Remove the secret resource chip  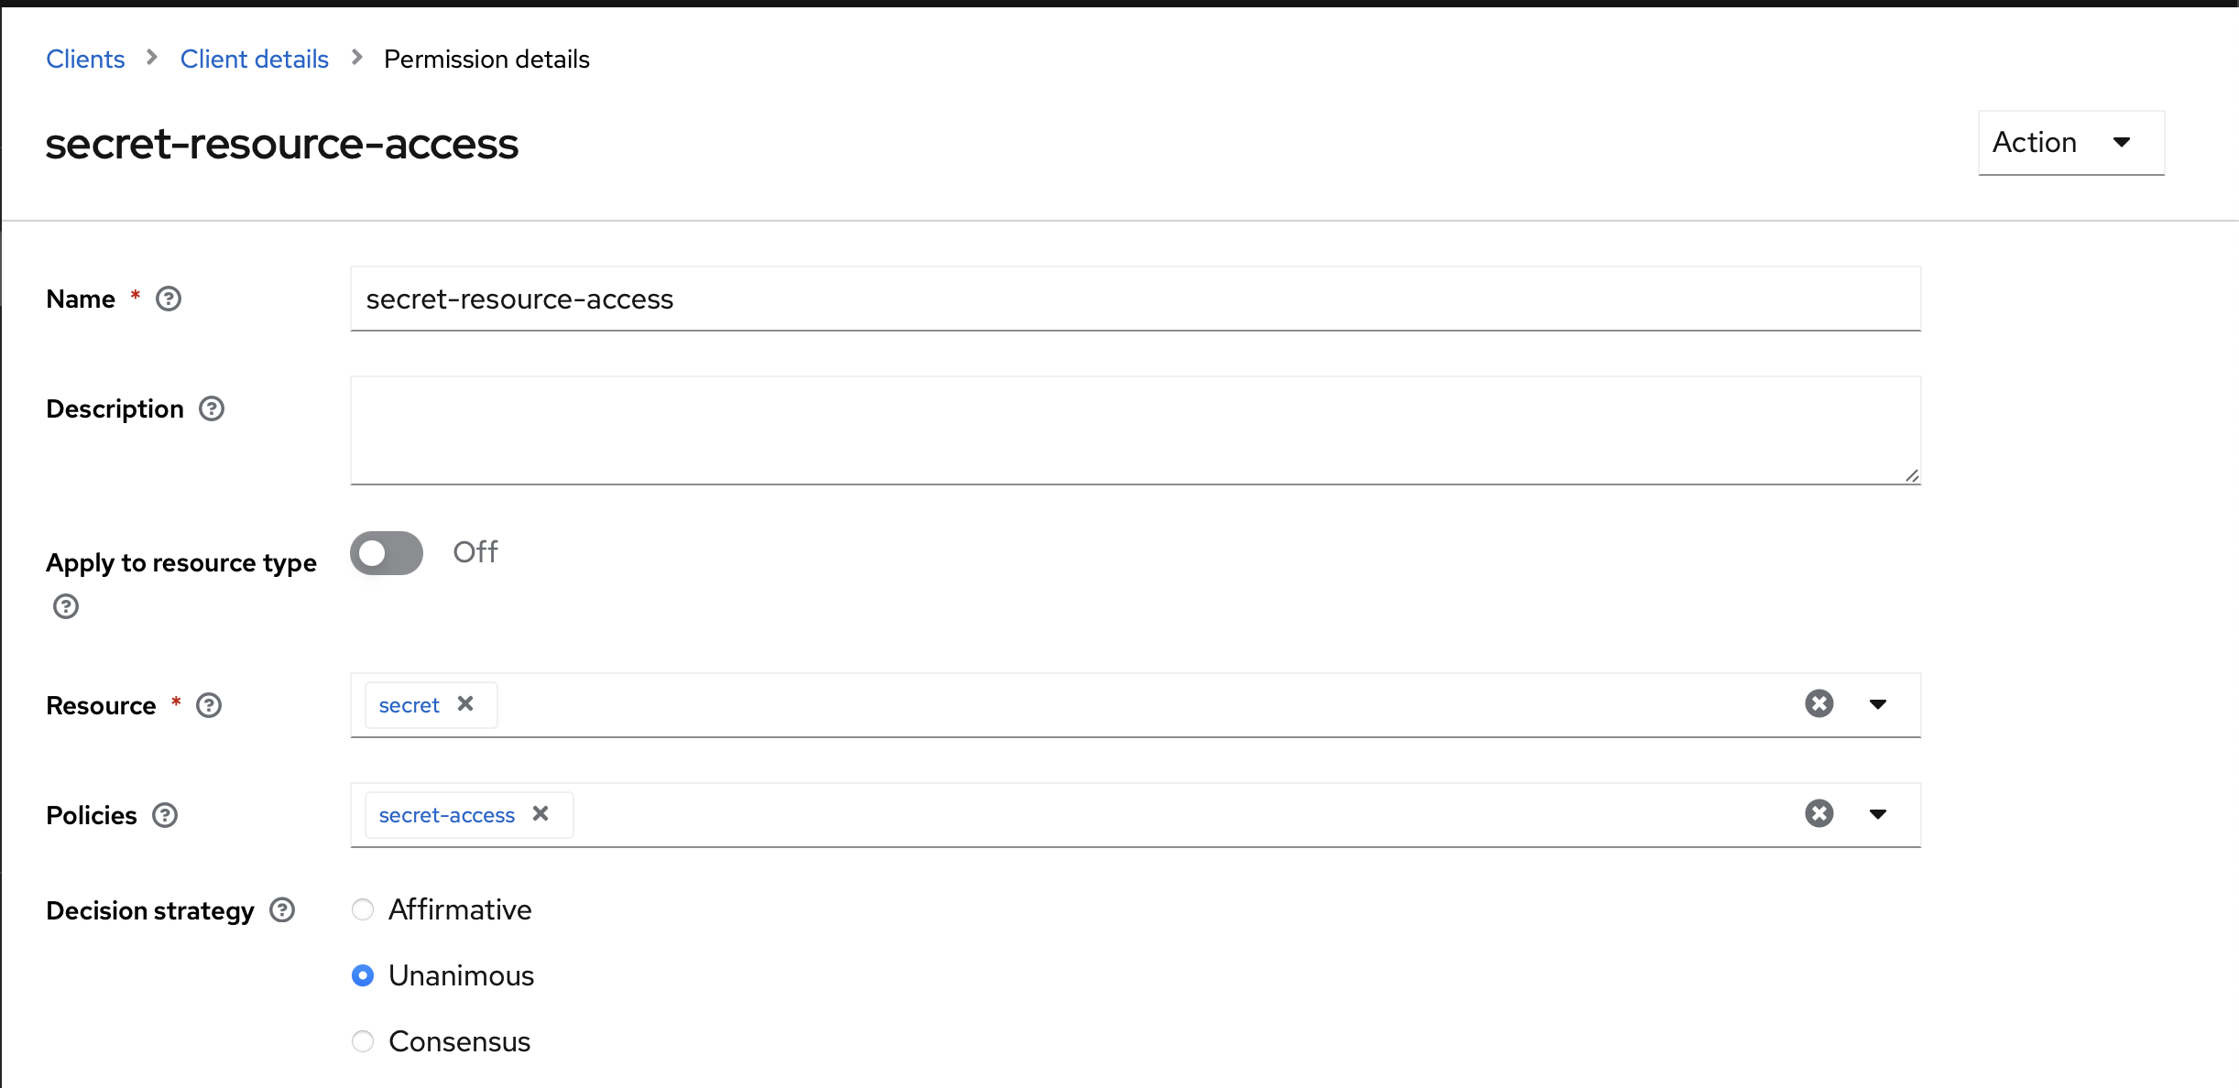pos(465,704)
